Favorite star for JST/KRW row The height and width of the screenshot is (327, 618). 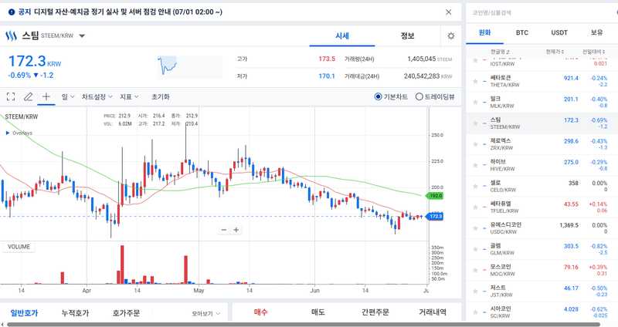coord(475,292)
